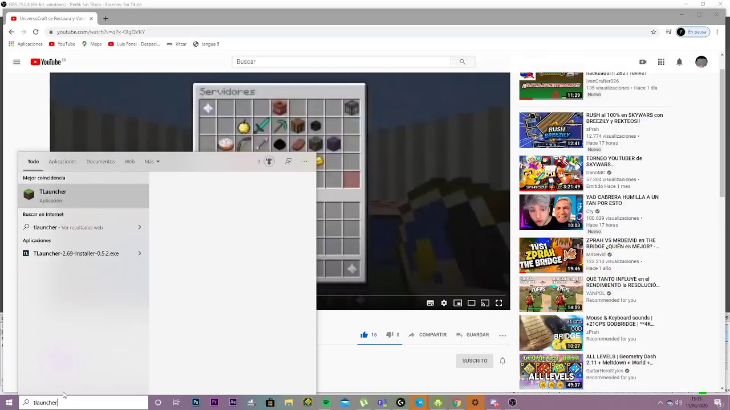
Task: Click the GUARDAR save button
Action: [472, 335]
